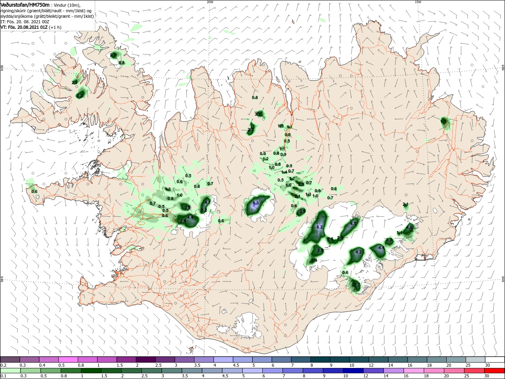Click slate blue 6 swatch in upper legend
This screenshot has width=505, height=379.
coord(281,360)
